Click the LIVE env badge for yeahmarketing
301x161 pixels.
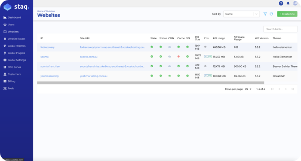(x=208, y=76)
